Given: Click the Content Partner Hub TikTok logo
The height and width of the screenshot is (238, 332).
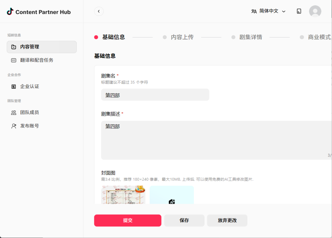Looking at the screenshot, I should 37,12.
